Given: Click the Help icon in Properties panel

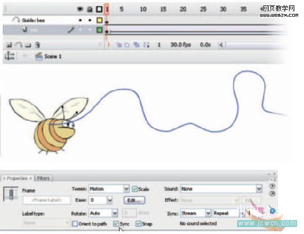Looking at the screenshot, I should pos(272,186).
